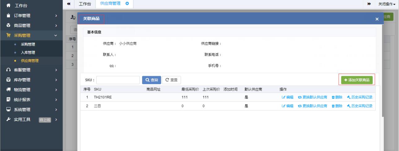Open the 工作台 home item in sidebar
399x151 pixels.
click(31, 5)
